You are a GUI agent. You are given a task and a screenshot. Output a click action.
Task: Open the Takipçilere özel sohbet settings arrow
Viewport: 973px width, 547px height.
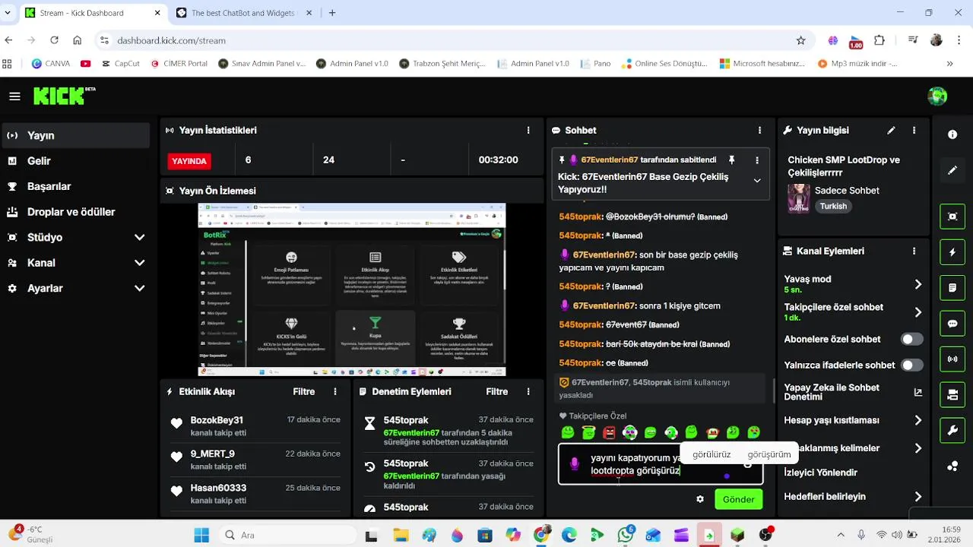tap(918, 312)
